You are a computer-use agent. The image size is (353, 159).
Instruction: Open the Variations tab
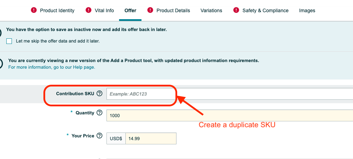[x=211, y=10]
